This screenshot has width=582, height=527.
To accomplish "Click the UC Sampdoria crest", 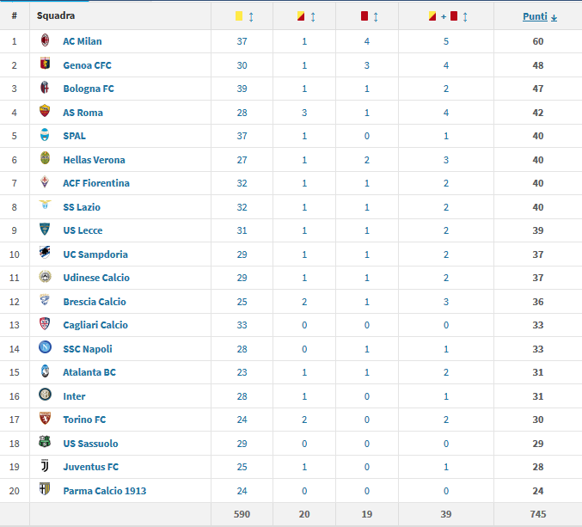I will coord(45,253).
